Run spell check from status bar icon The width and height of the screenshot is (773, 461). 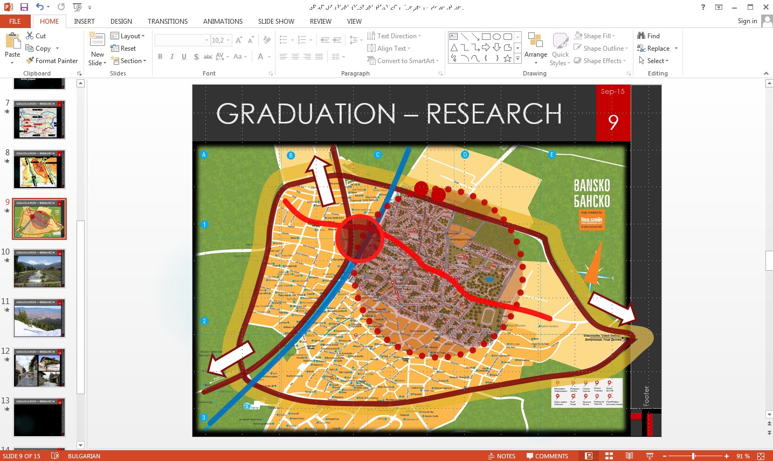tap(54, 456)
